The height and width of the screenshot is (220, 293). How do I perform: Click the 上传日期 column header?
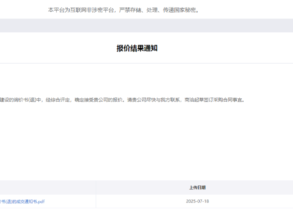point(197,187)
